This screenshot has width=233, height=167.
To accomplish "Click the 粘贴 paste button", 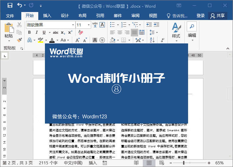I will pyautogui.click(x=9, y=32).
